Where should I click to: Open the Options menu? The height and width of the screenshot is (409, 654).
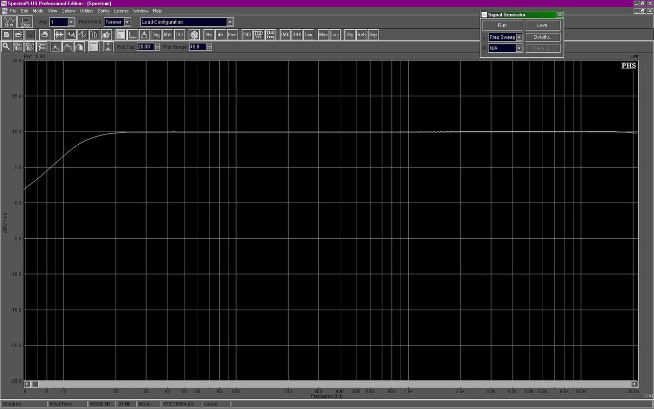coord(68,11)
